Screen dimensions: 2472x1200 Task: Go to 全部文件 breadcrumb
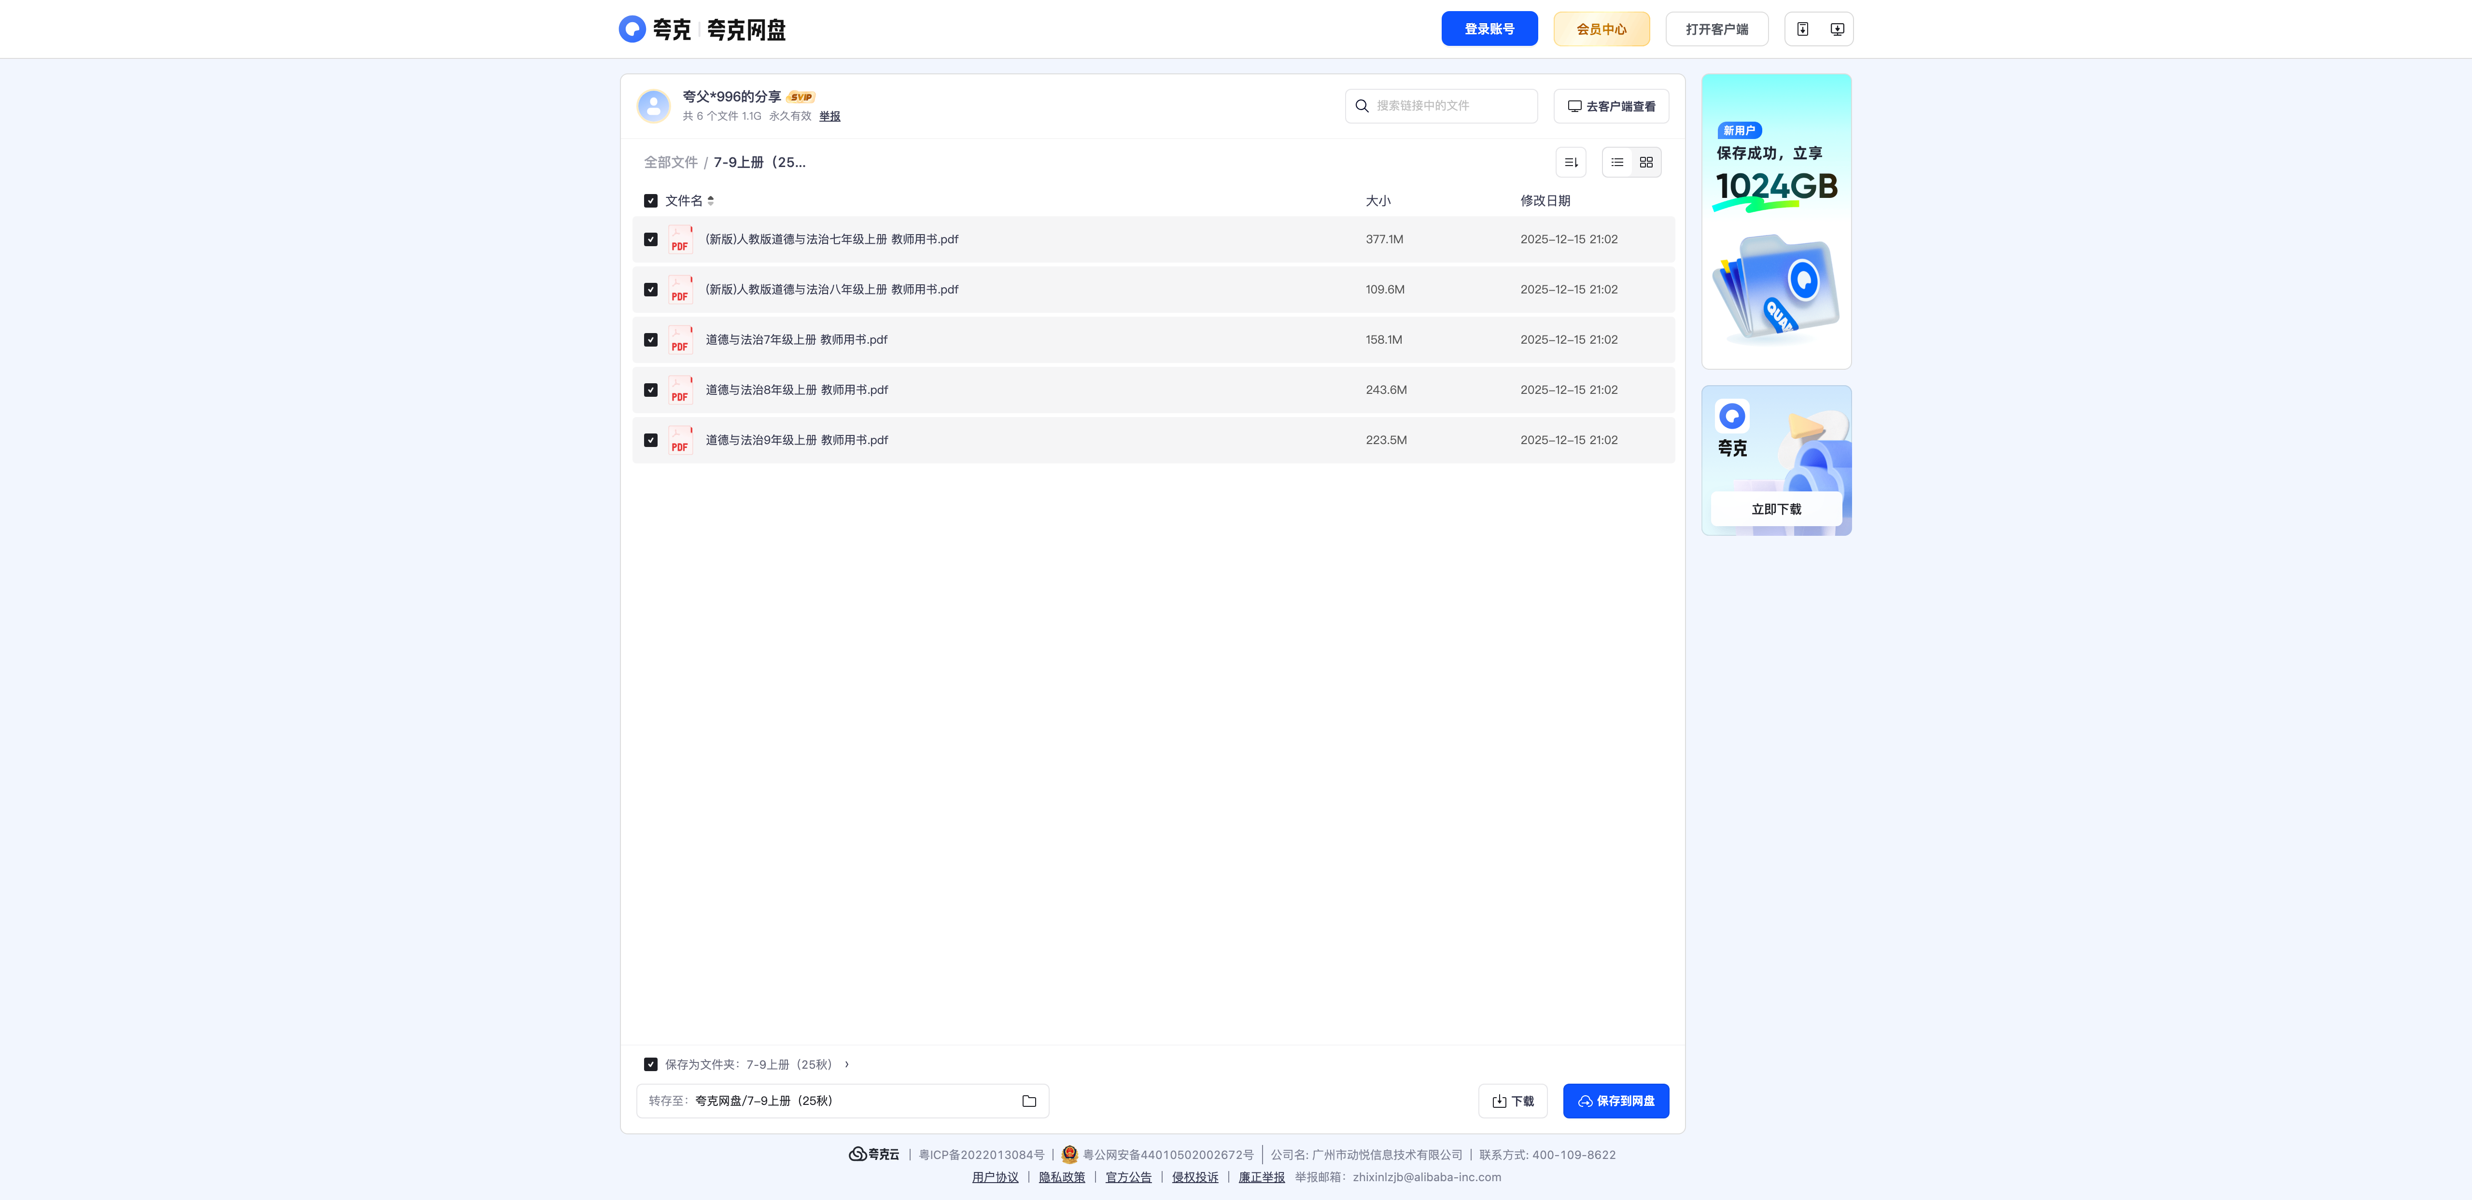(671, 162)
